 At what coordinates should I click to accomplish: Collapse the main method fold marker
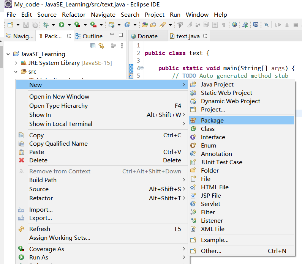point(142,68)
